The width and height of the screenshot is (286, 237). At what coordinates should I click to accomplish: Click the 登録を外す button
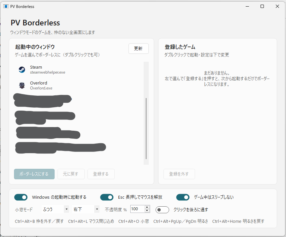pyautogui.click(x=179, y=174)
